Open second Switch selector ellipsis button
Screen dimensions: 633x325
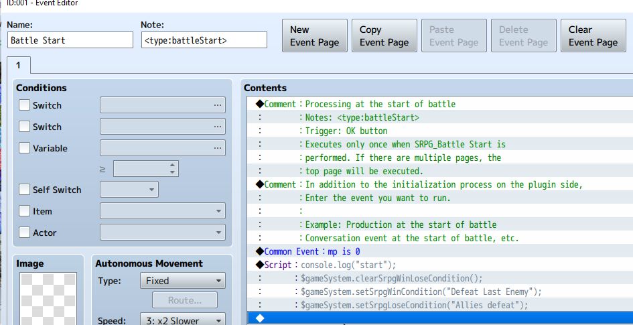click(x=218, y=127)
